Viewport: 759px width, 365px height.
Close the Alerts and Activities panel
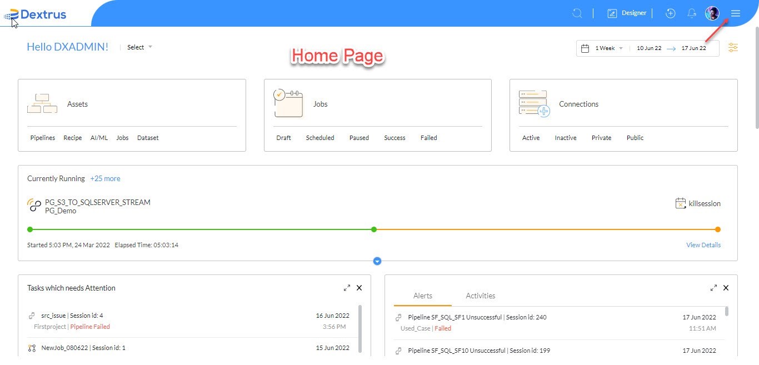pyautogui.click(x=726, y=288)
